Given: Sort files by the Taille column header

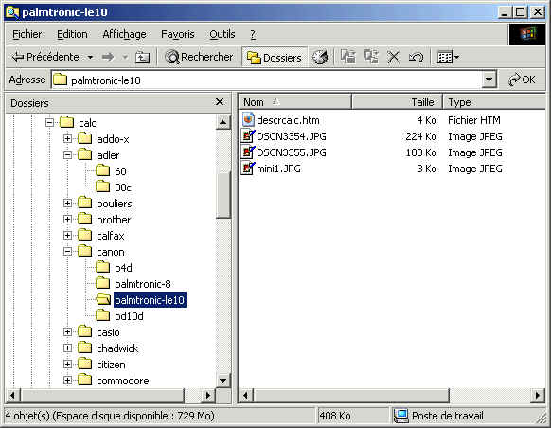Looking at the screenshot, I should click(x=397, y=102).
